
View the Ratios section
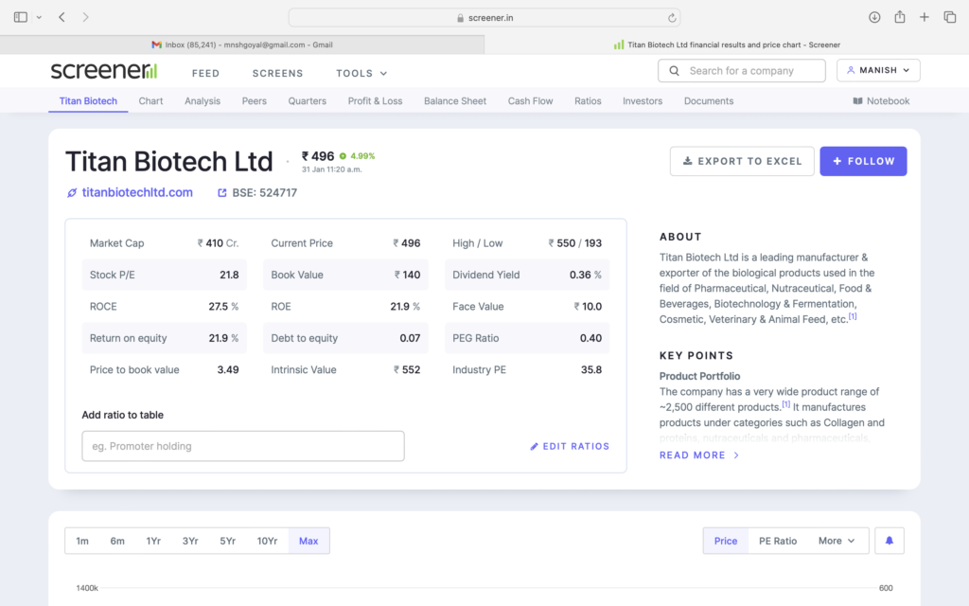(588, 100)
